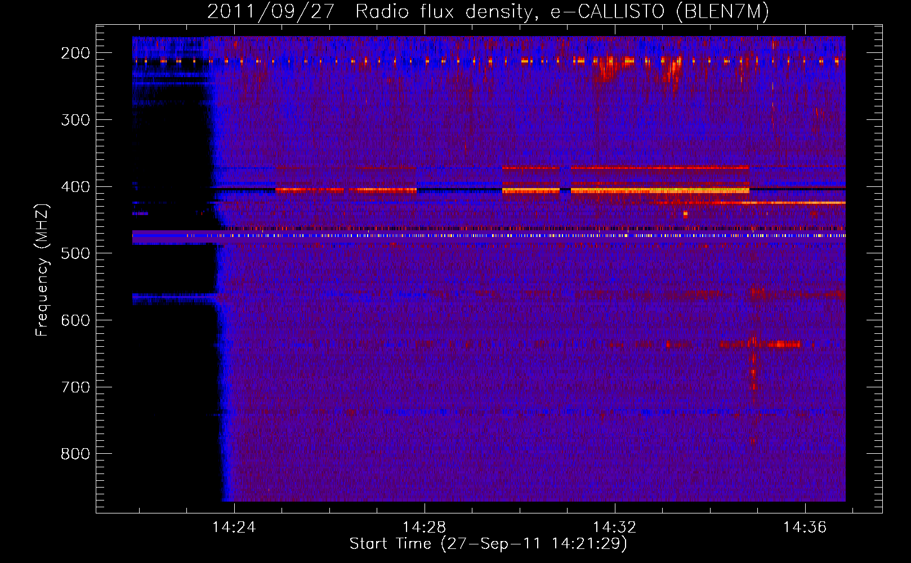Select the 200 frequency tick label
Viewport: 911px width, 563px height.
click(x=75, y=53)
